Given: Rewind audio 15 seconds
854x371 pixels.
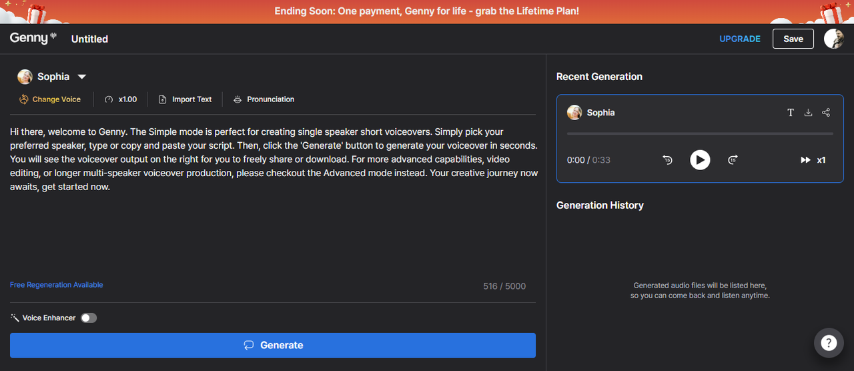Looking at the screenshot, I should (x=667, y=160).
